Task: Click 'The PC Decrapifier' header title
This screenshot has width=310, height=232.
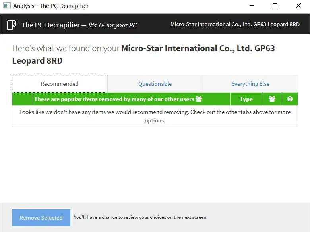Action: tap(50, 25)
